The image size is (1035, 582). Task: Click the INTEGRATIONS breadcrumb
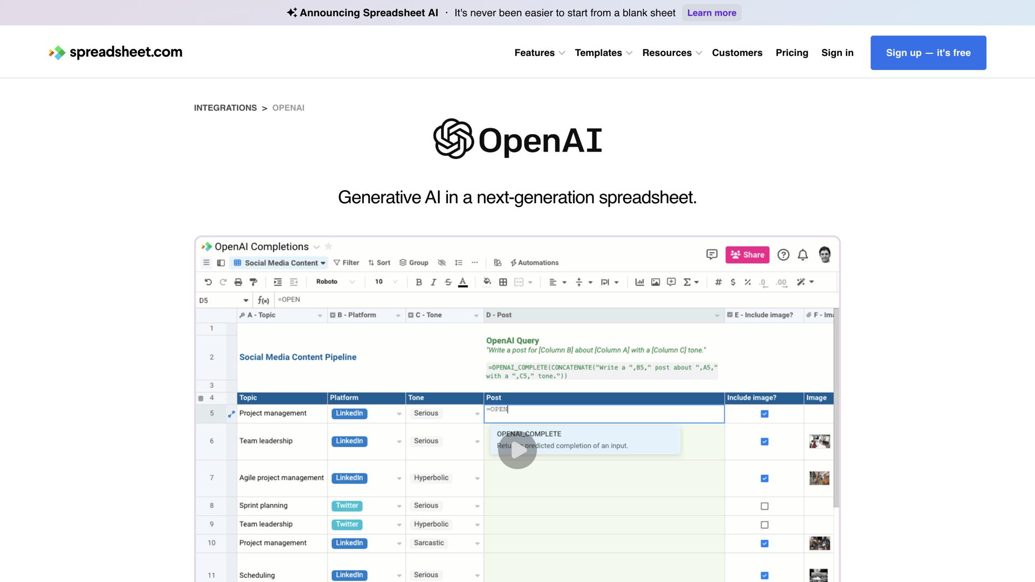point(225,108)
